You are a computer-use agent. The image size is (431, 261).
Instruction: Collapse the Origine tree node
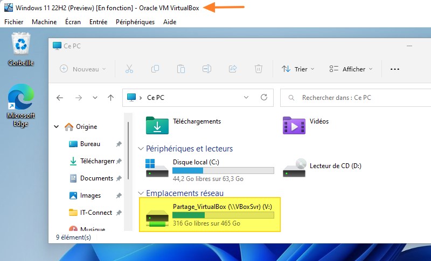click(57, 127)
